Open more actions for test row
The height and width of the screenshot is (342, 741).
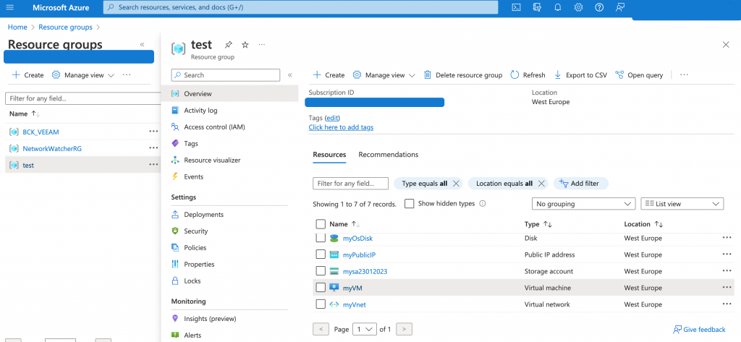[x=153, y=164]
